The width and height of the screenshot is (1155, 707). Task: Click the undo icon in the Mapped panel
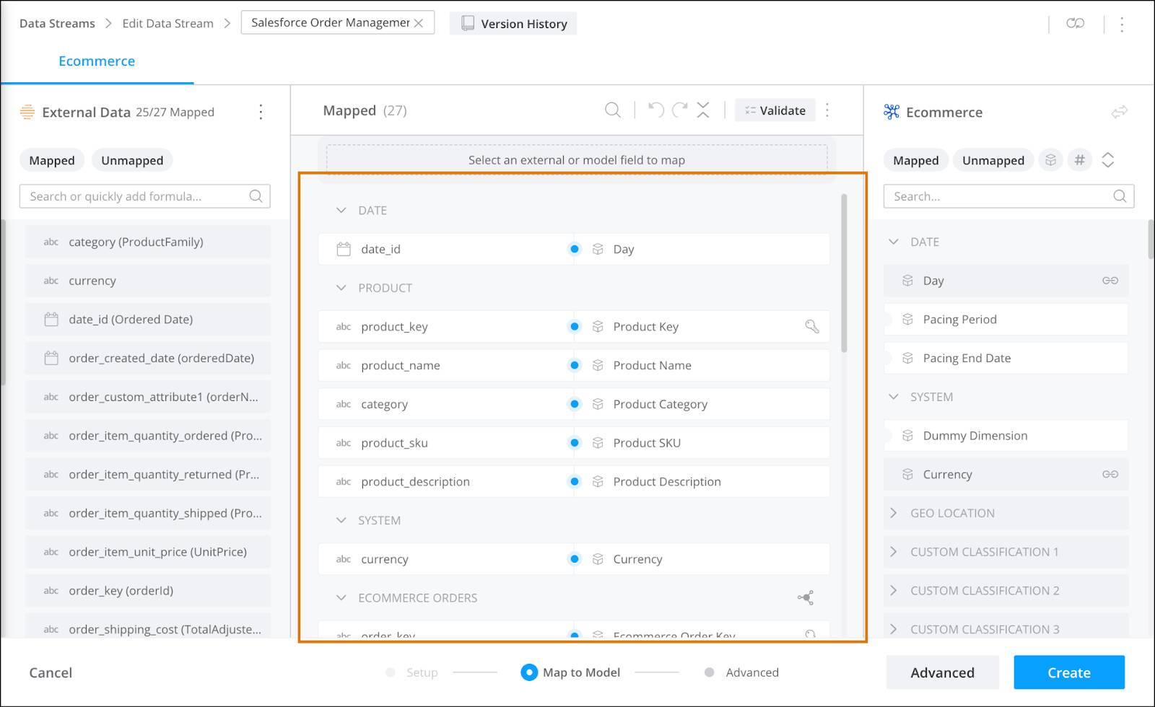(x=655, y=110)
